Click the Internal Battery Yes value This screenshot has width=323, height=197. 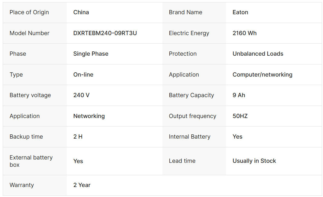tap(237, 137)
